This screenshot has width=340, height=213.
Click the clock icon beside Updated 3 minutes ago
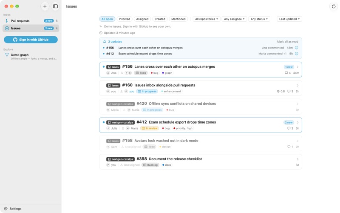pos(101,33)
